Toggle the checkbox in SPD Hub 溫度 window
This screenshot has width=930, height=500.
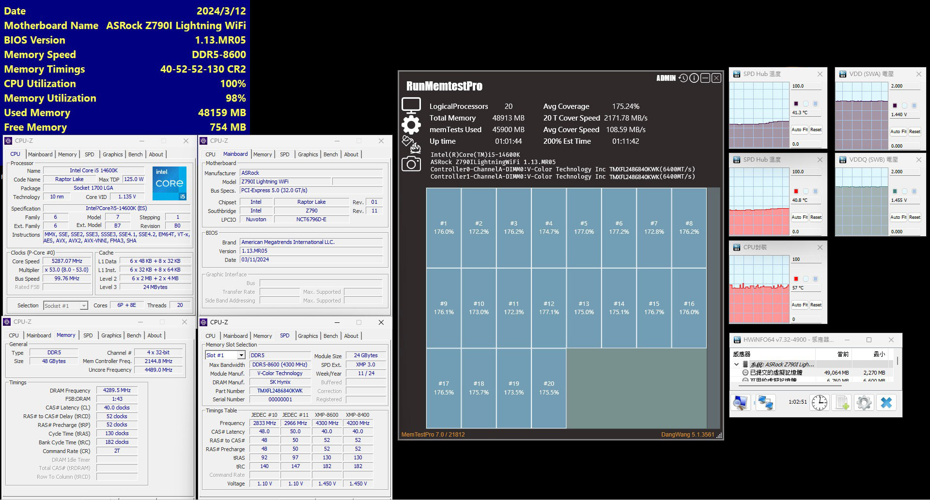(x=806, y=104)
